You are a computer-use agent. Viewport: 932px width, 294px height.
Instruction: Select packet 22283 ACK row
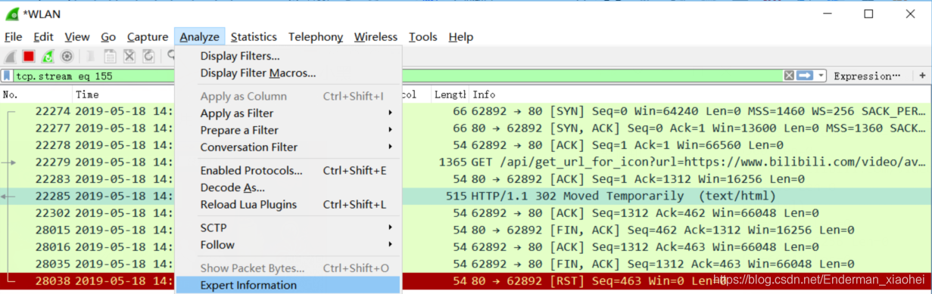coord(466,179)
